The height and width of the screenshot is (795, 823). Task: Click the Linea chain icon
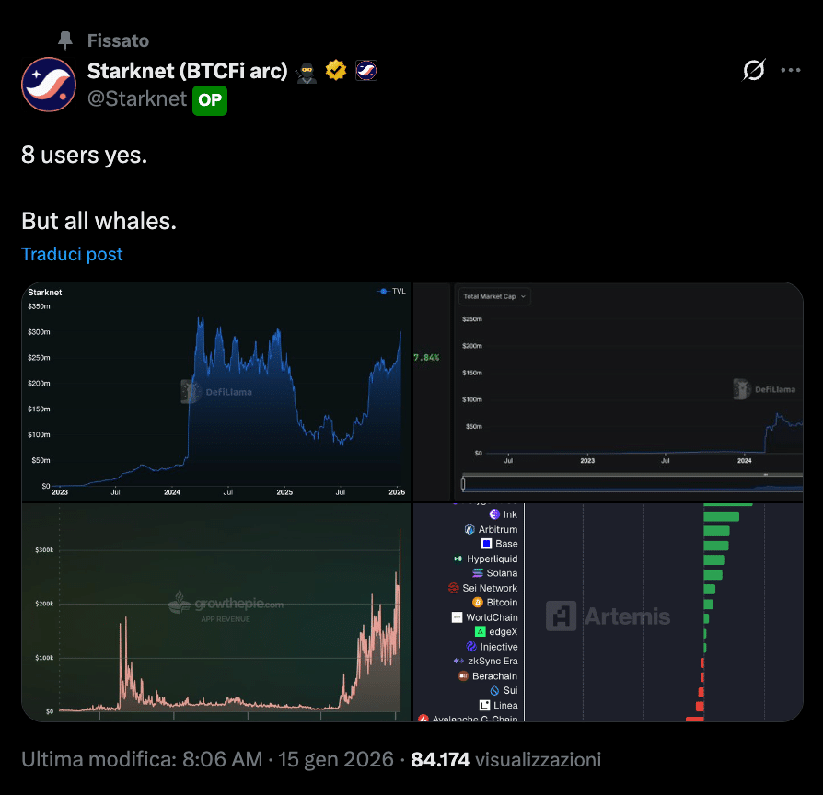[x=484, y=705]
